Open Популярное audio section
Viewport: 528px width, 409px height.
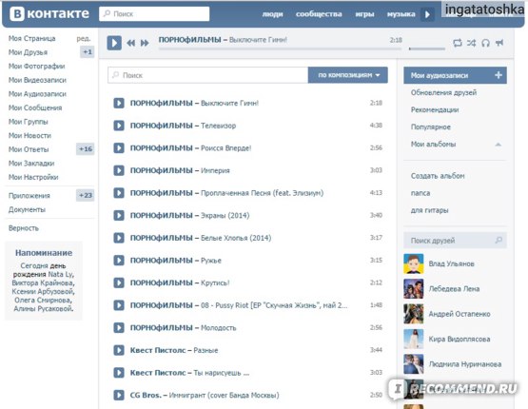[431, 127]
